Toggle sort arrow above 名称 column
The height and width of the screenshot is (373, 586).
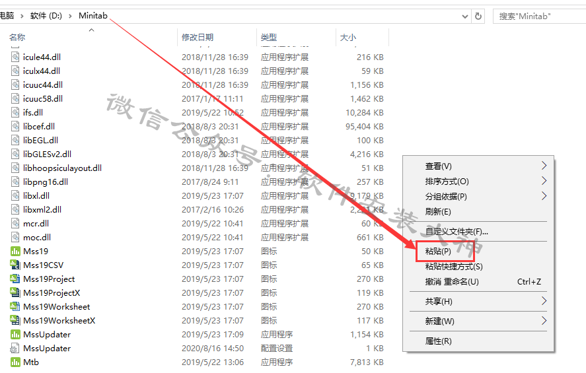point(92,30)
